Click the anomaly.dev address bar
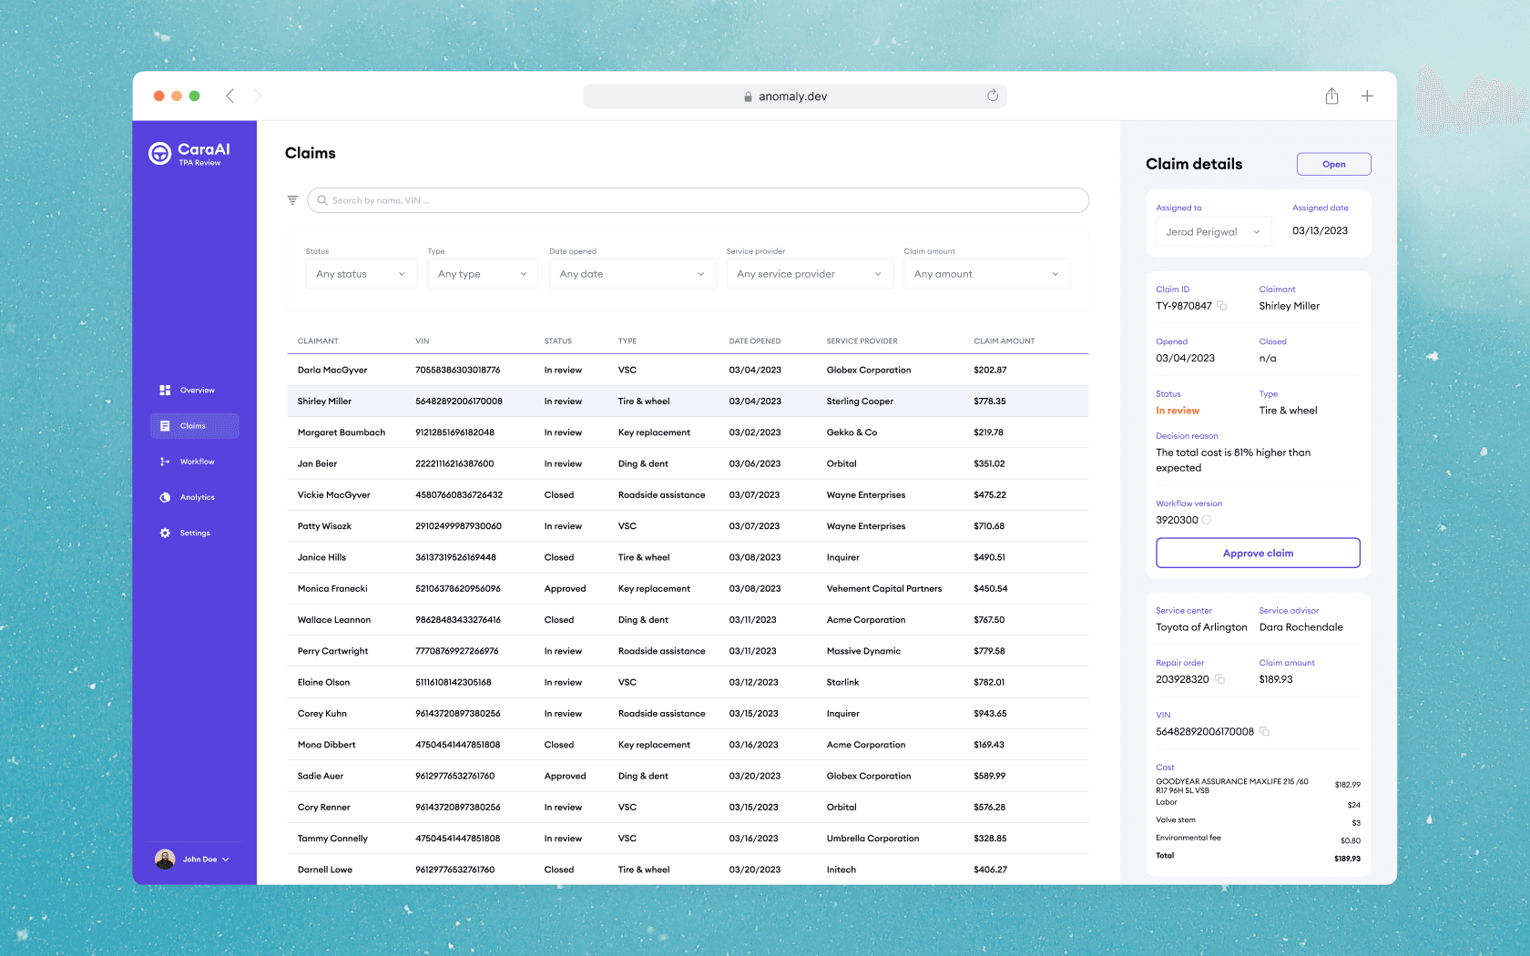This screenshot has height=956, width=1530. pos(794,96)
